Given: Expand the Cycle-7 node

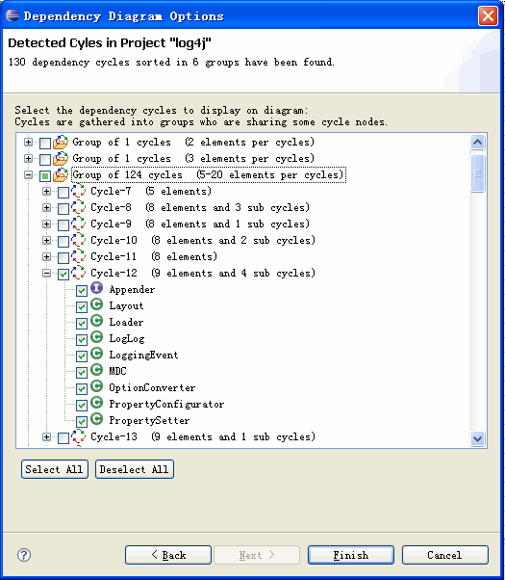Looking at the screenshot, I should 46,191.
